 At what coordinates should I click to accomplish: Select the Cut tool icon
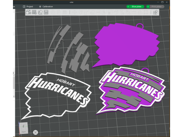point(98,12)
